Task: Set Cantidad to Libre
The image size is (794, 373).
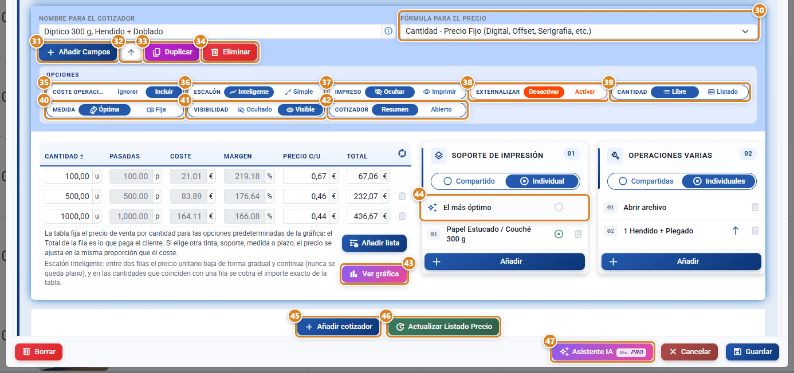Action: (x=675, y=92)
